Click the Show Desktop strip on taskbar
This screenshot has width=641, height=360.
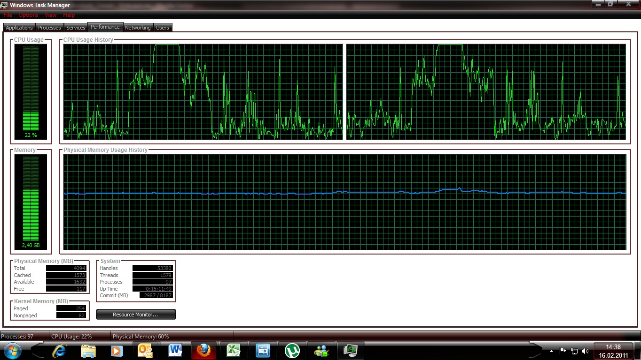pos(637,351)
